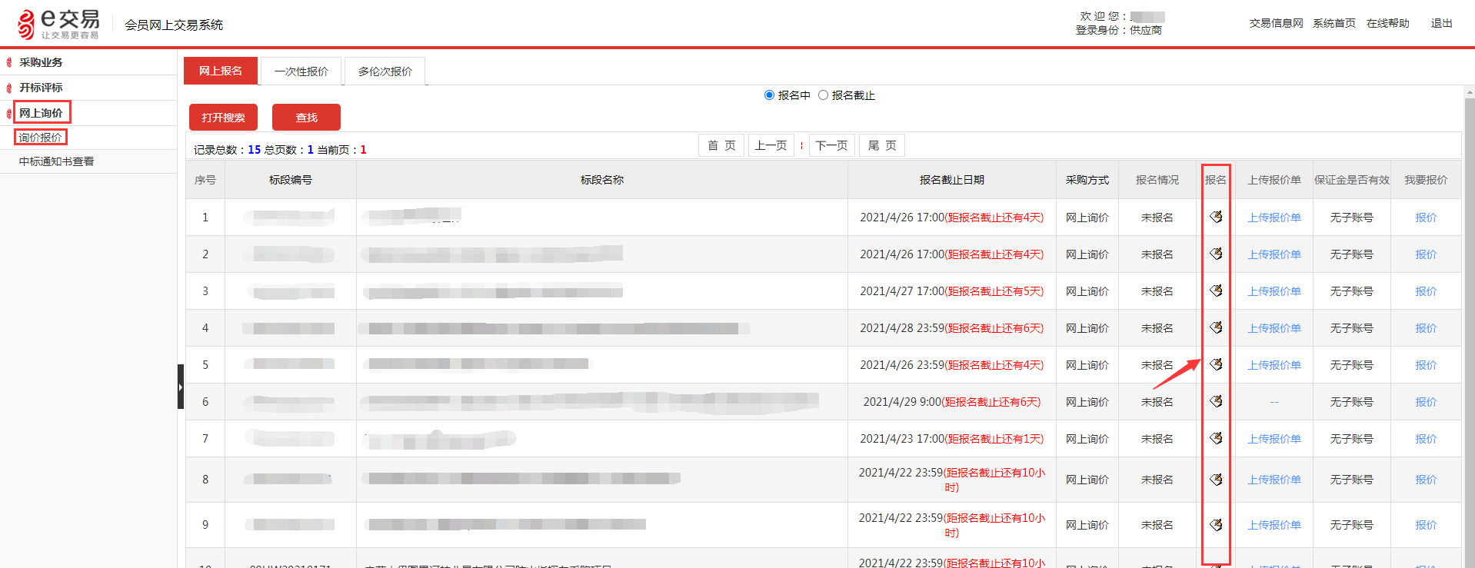Viewport: 1475px width, 568px height.
Task: Click the sign-up icon in row 1
Action: [x=1216, y=217]
